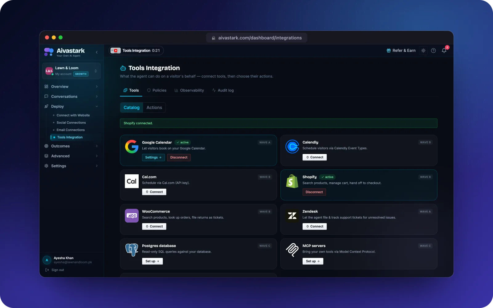Screen dimensions: 493x308
Task: Click the Ayesha Khan avatar
Action: click(47, 260)
